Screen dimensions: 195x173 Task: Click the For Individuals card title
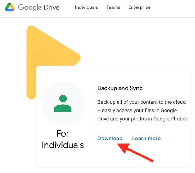[x=63, y=139]
